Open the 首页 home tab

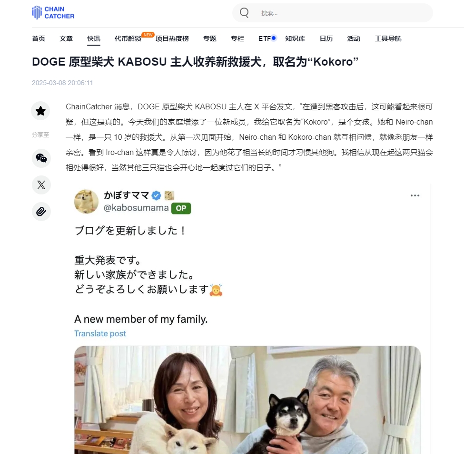(39, 39)
